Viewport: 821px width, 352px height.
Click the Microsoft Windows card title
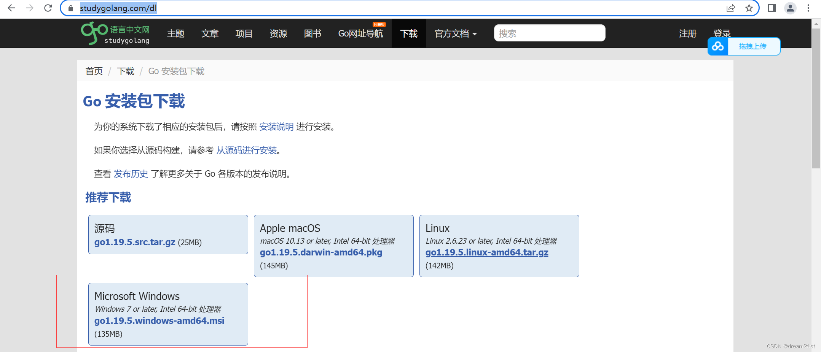pos(137,296)
